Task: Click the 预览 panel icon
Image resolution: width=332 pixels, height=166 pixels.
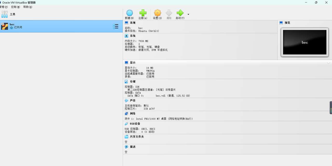Action: [x=281, y=23]
